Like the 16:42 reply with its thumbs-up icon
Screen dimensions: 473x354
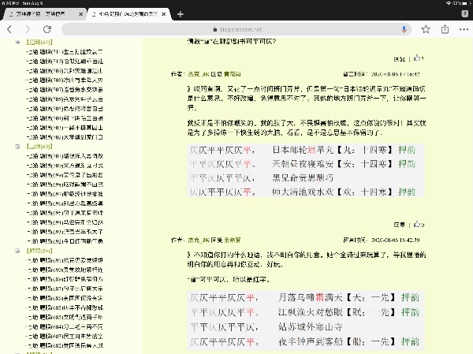tap(419, 224)
